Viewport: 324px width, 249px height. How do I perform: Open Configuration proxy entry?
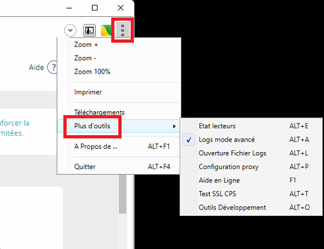[x=252, y=167]
